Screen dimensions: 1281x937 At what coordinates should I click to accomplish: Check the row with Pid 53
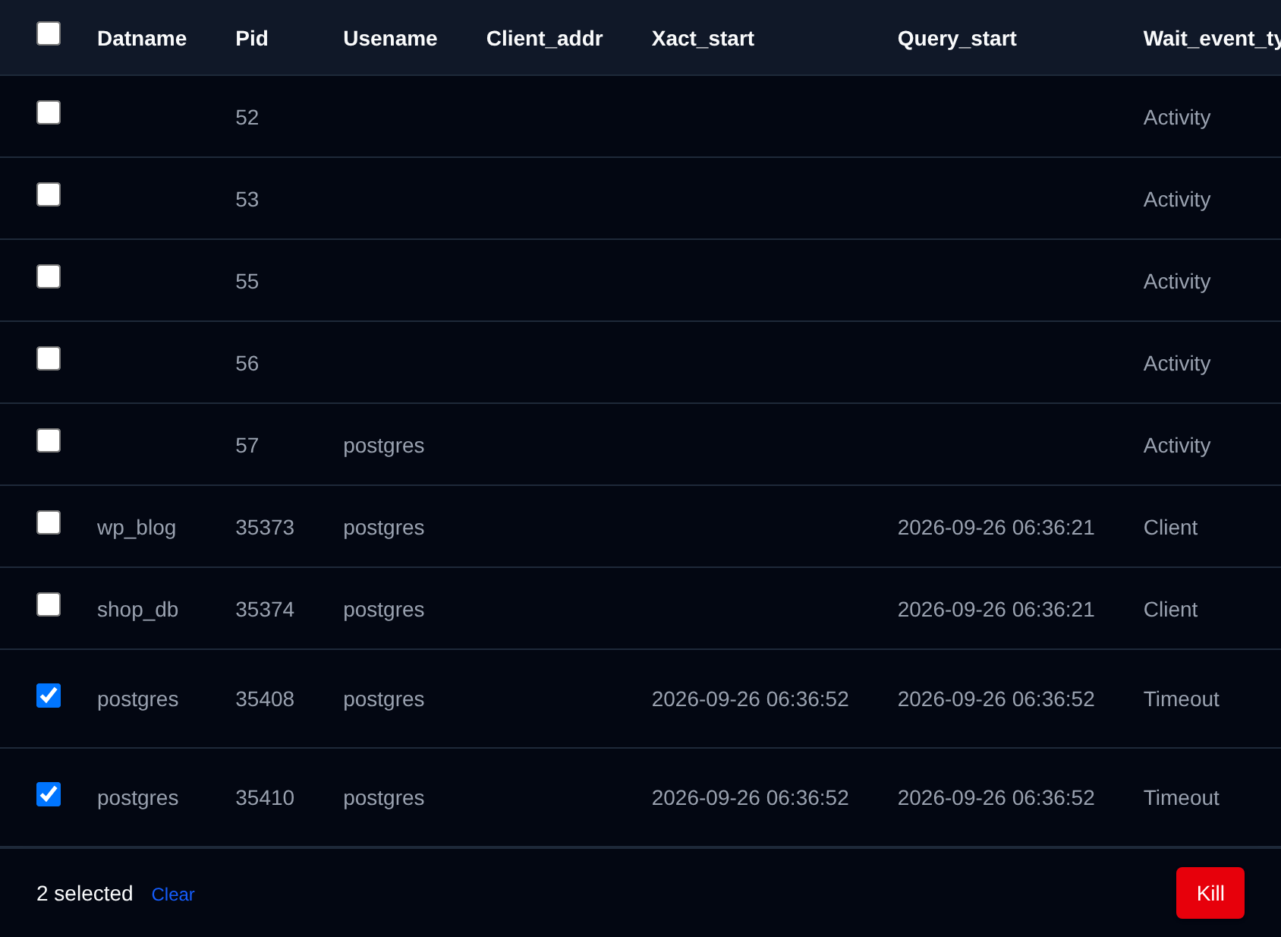[x=49, y=194]
